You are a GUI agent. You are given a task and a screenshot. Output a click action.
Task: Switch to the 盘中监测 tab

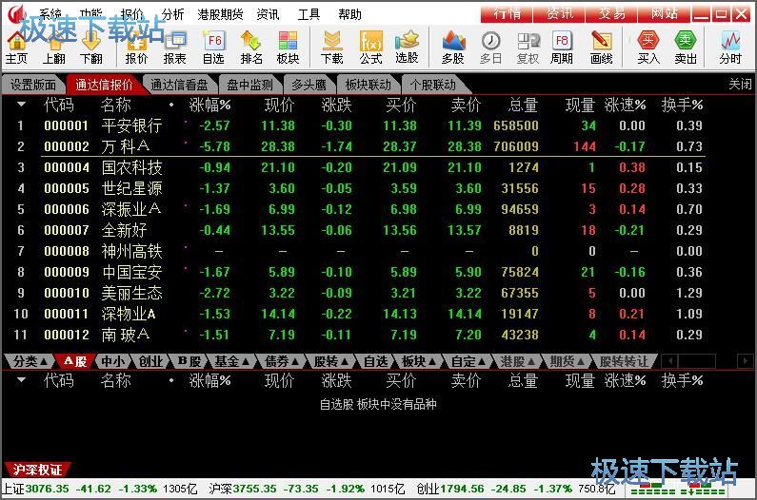click(250, 85)
